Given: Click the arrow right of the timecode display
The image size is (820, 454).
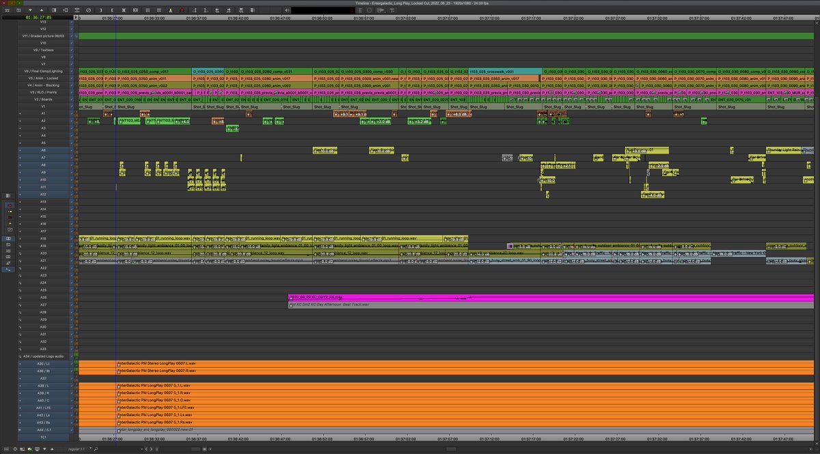Looking at the screenshot, I should coord(76,17).
